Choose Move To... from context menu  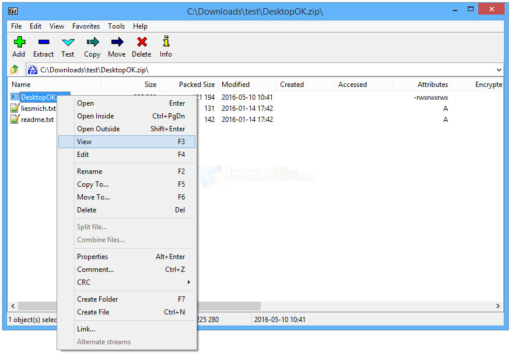click(127, 197)
